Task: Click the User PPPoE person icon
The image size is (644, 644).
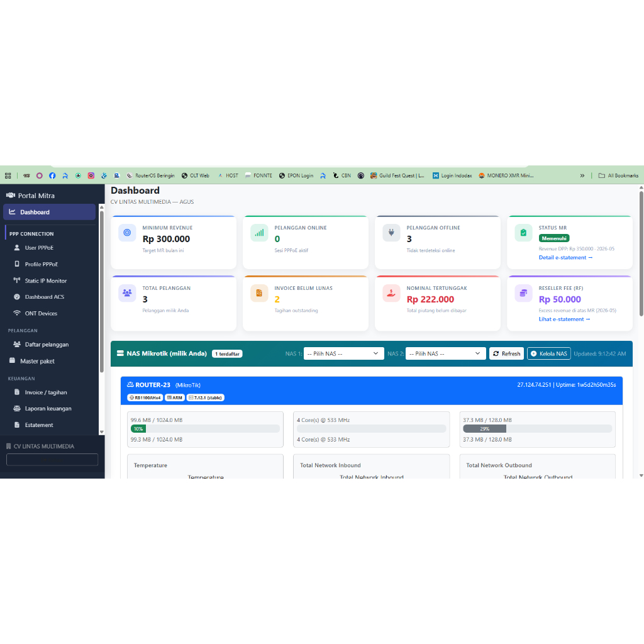Action: point(17,248)
